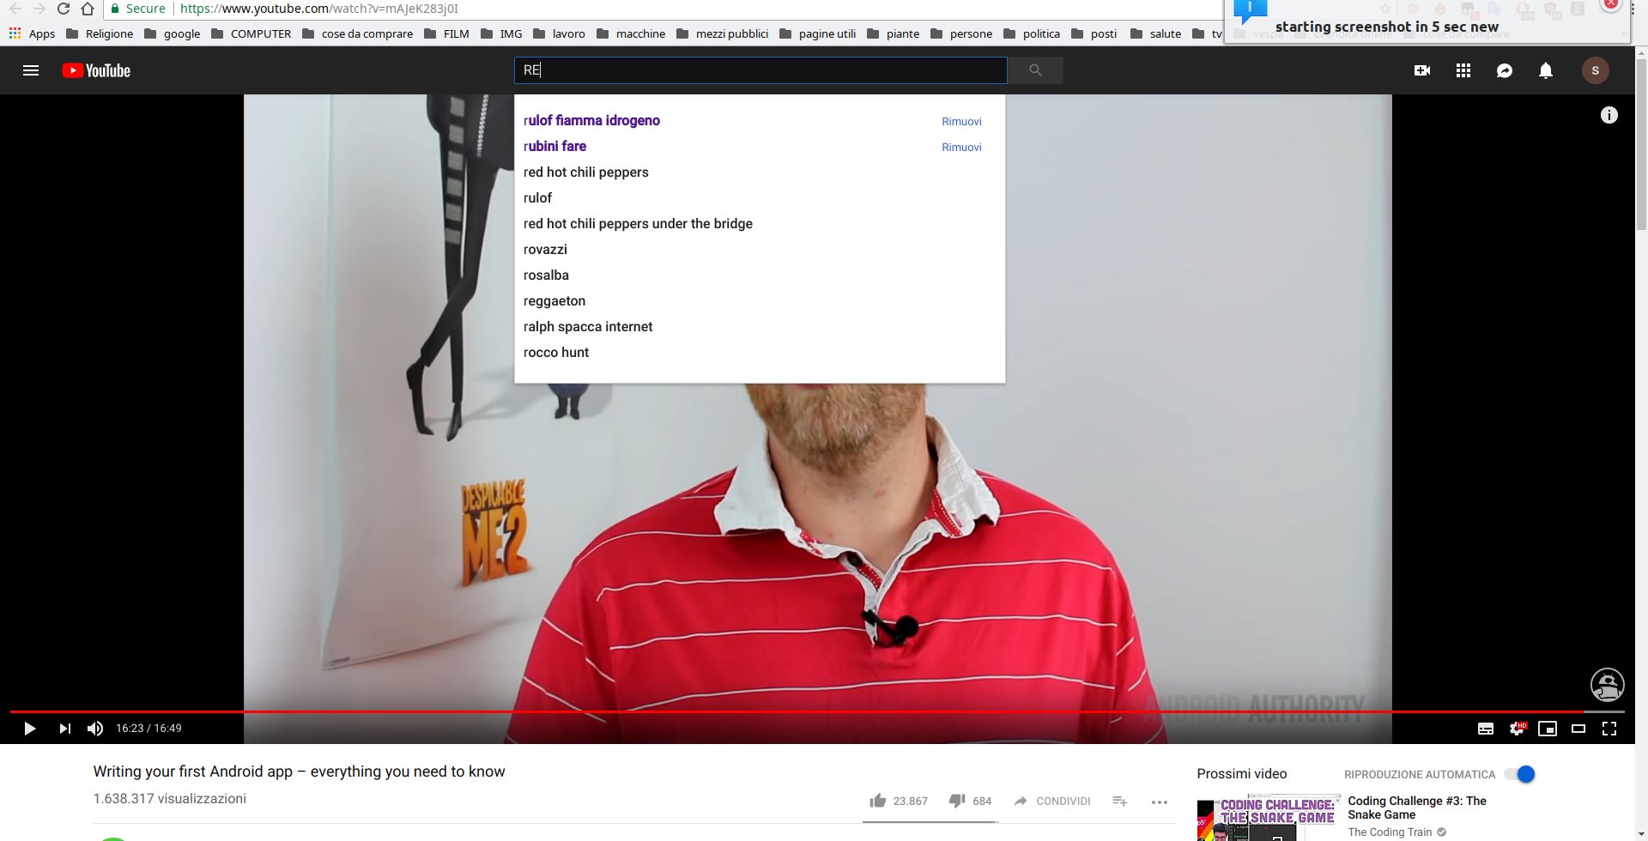Screen dimensions: 1648x841
Task: Click the Secure site info label
Action: pos(138,9)
